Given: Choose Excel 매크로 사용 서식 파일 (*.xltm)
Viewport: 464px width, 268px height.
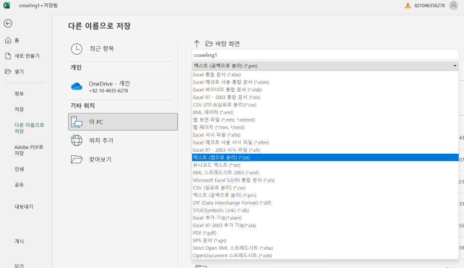Looking at the screenshot, I should tap(325, 143).
